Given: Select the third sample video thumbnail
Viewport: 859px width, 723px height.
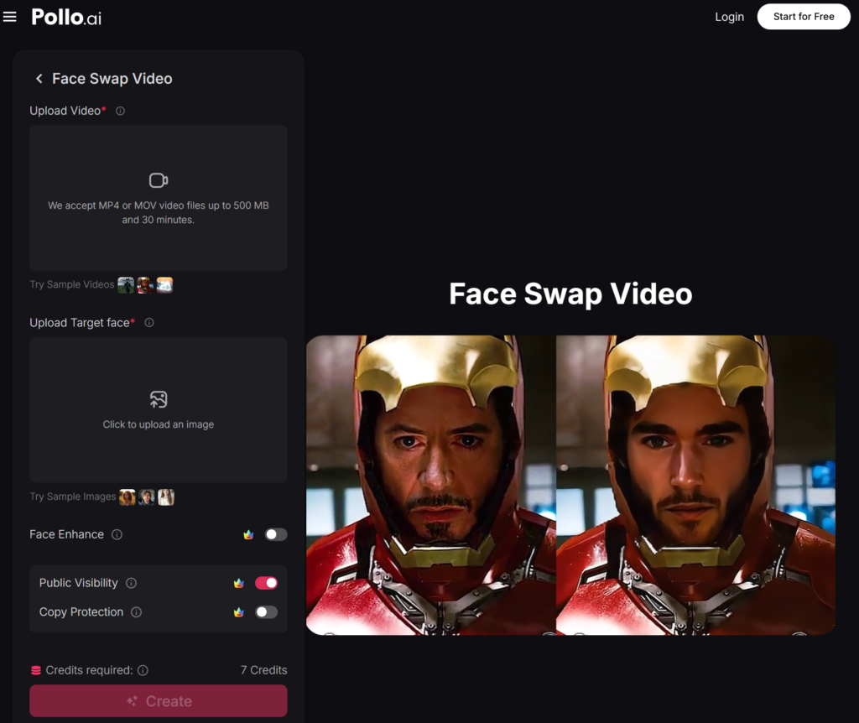Looking at the screenshot, I should point(165,285).
